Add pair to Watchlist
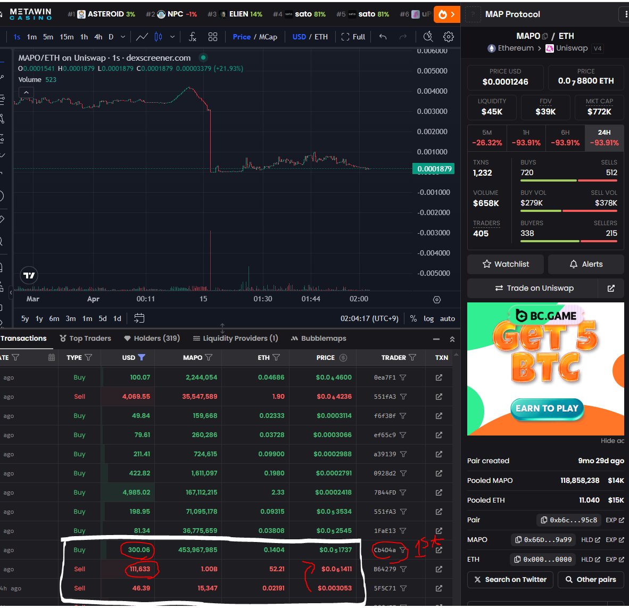The width and height of the screenshot is (629, 608). [506, 264]
